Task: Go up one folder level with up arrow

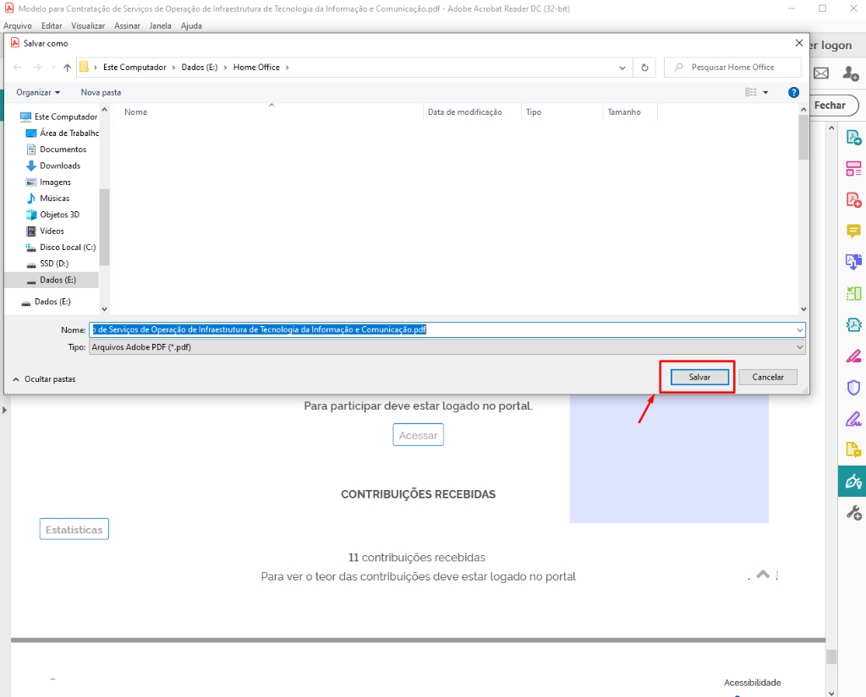Action: pos(67,68)
